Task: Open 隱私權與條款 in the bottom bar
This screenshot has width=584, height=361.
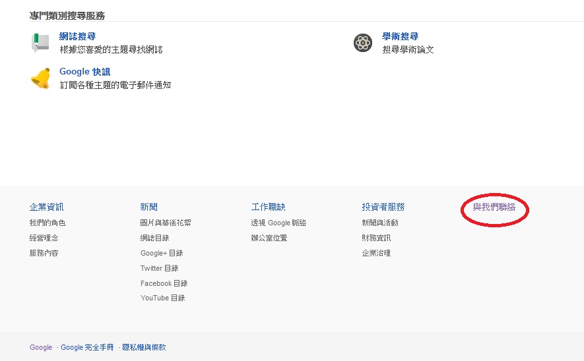Action: 144,347
